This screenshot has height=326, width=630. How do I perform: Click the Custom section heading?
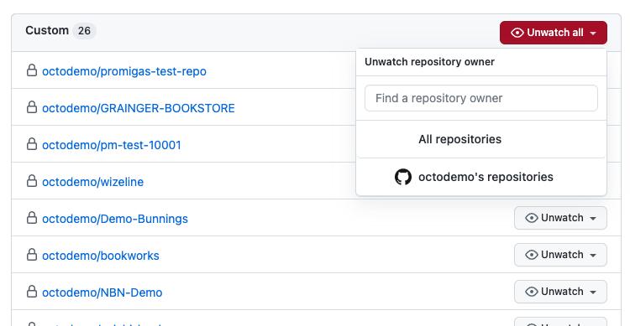47,30
